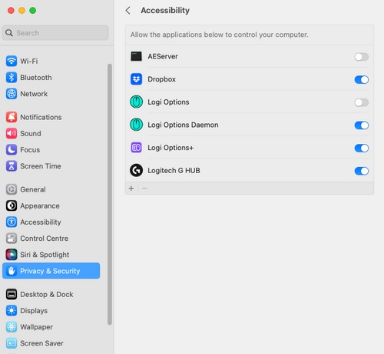Click the Siri & Spotlight icon
The width and height of the screenshot is (384, 354).
coord(12,255)
